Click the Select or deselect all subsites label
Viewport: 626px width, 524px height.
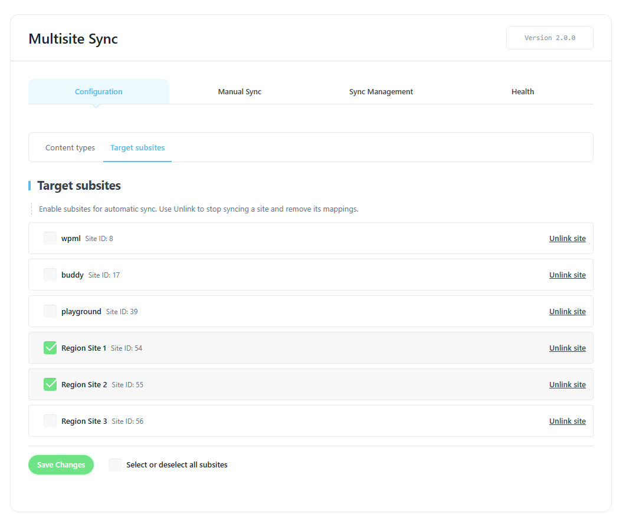pos(177,464)
